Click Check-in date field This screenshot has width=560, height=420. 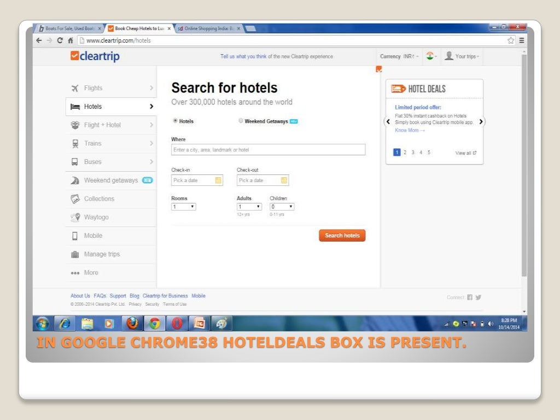(197, 180)
